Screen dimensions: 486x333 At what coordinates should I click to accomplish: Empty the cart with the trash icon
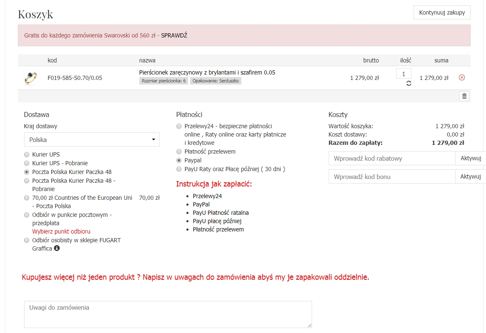click(464, 96)
